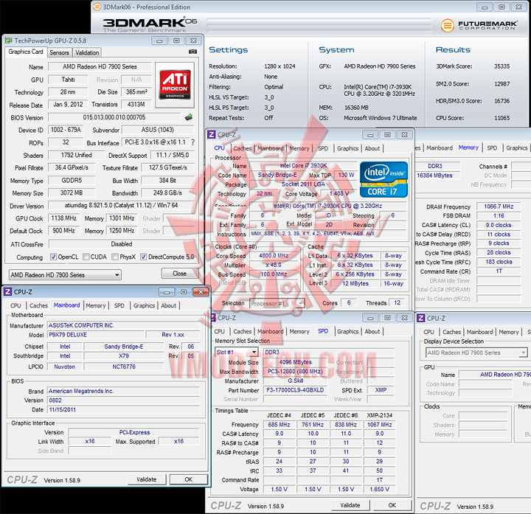Open the About tab in CPU-Z processor window
This screenshot has width=531, height=514.
(372, 148)
